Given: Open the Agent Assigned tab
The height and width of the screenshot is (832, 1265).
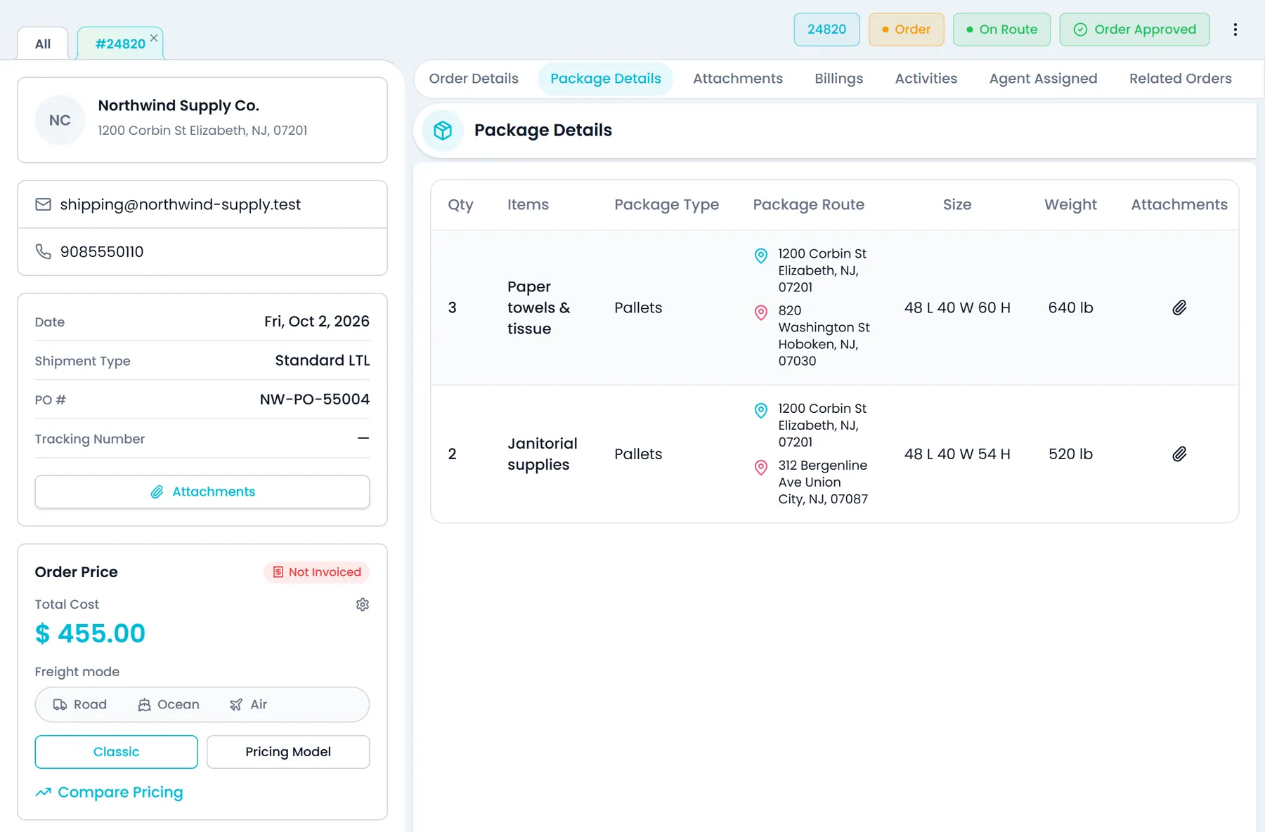Looking at the screenshot, I should (x=1043, y=79).
